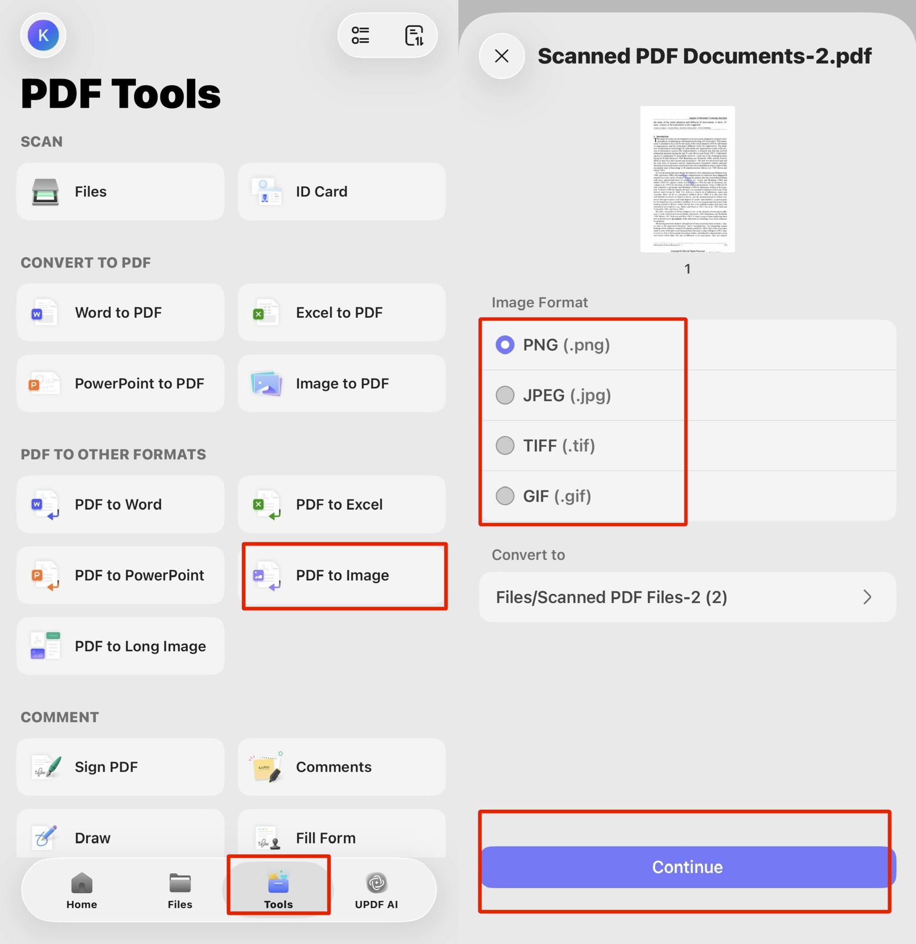Tap 'Files/Scanned PDF Files-2 (2)' destination text
The image size is (916, 944).
[x=611, y=597]
